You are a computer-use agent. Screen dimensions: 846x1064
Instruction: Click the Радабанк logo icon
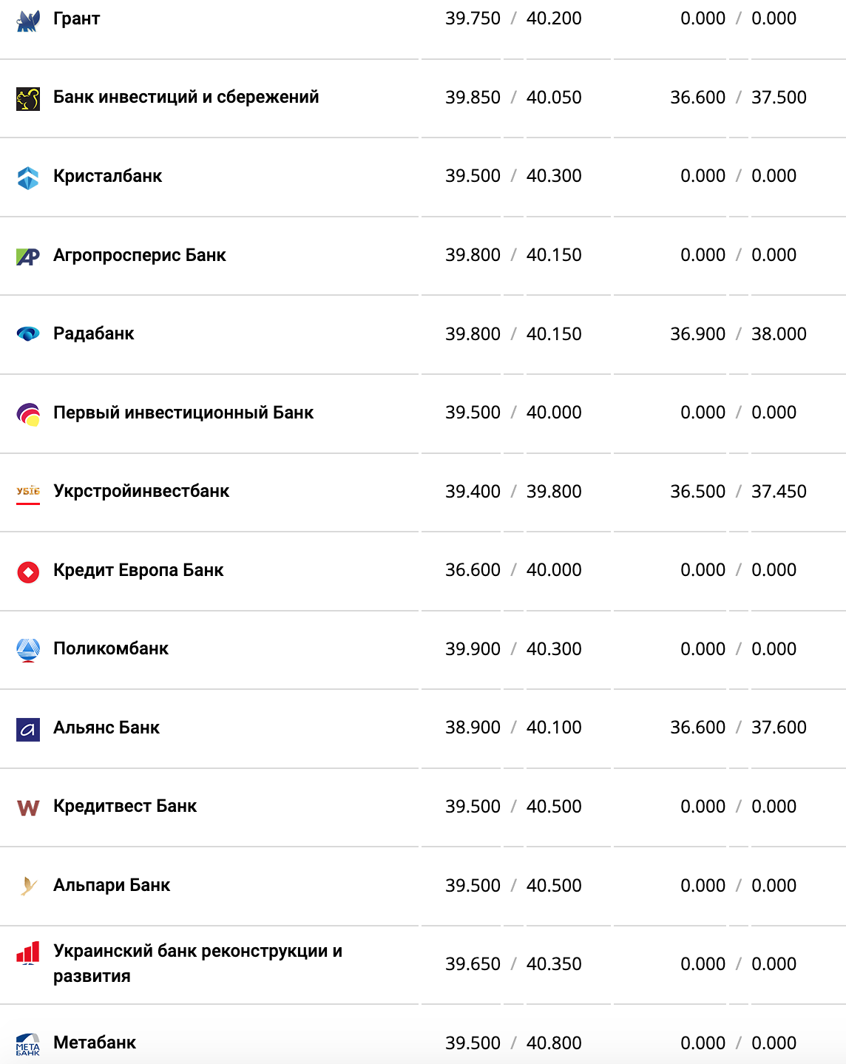pos(28,334)
